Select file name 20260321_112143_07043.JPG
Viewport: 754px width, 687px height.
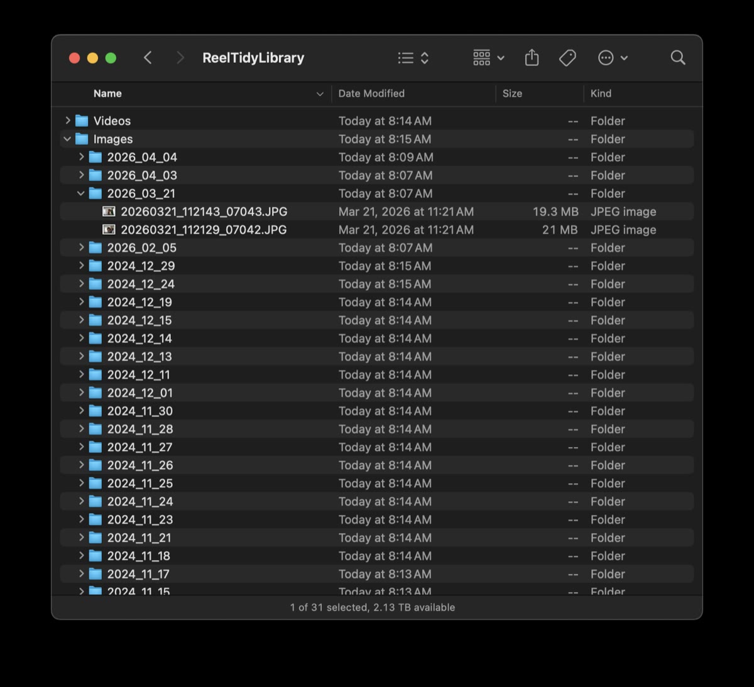[x=204, y=212]
